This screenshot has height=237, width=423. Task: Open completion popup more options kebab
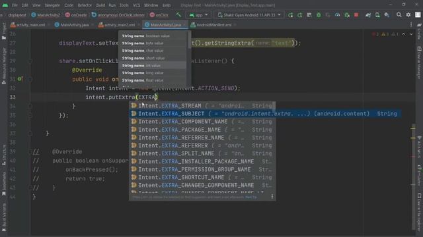[272, 197]
